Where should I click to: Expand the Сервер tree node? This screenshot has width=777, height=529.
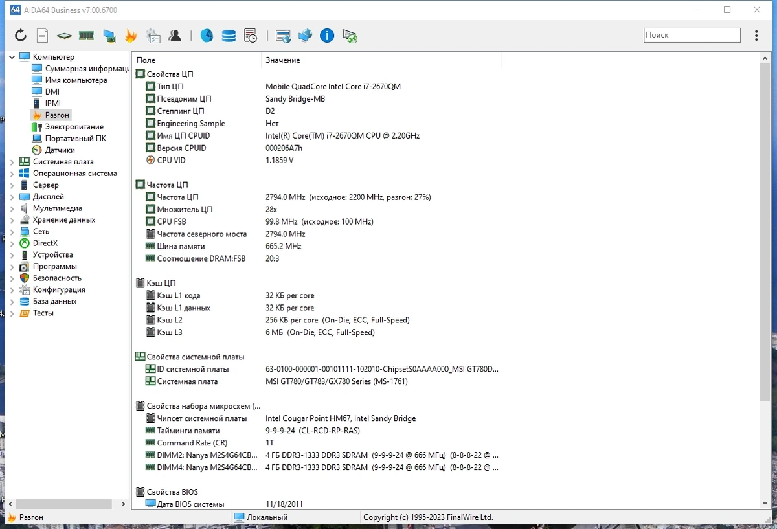(12, 185)
